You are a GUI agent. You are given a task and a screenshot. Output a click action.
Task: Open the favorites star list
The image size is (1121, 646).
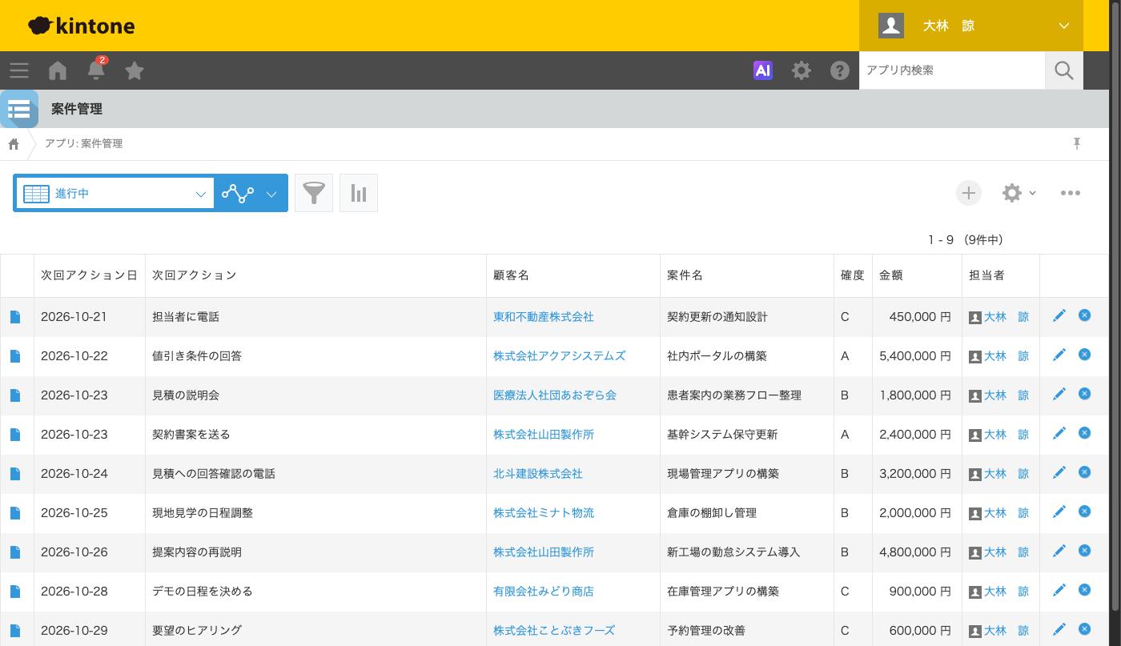pos(135,70)
